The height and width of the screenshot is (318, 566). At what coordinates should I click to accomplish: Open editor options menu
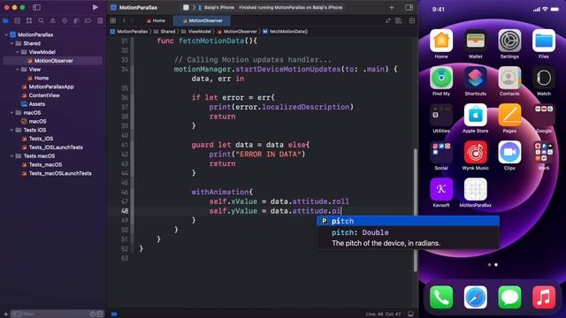click(x=399, y=20)
